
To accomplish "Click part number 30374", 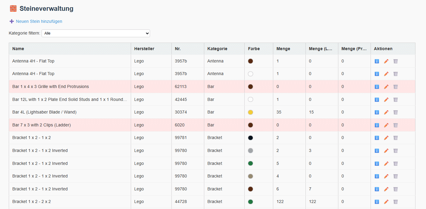I will [181, 112].
